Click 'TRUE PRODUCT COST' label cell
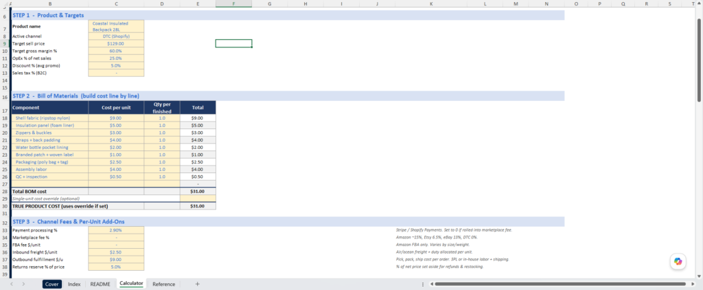703x290 pixels. [77, 206]
